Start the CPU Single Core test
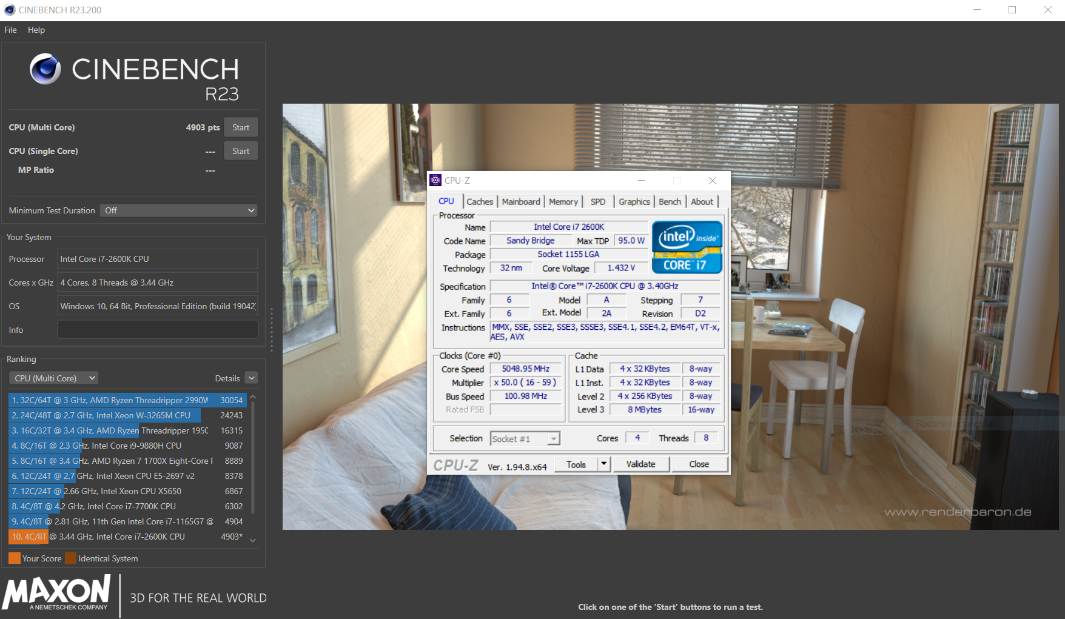The height and width of the screenshot is (619, 1065). (x=241, y=151)
